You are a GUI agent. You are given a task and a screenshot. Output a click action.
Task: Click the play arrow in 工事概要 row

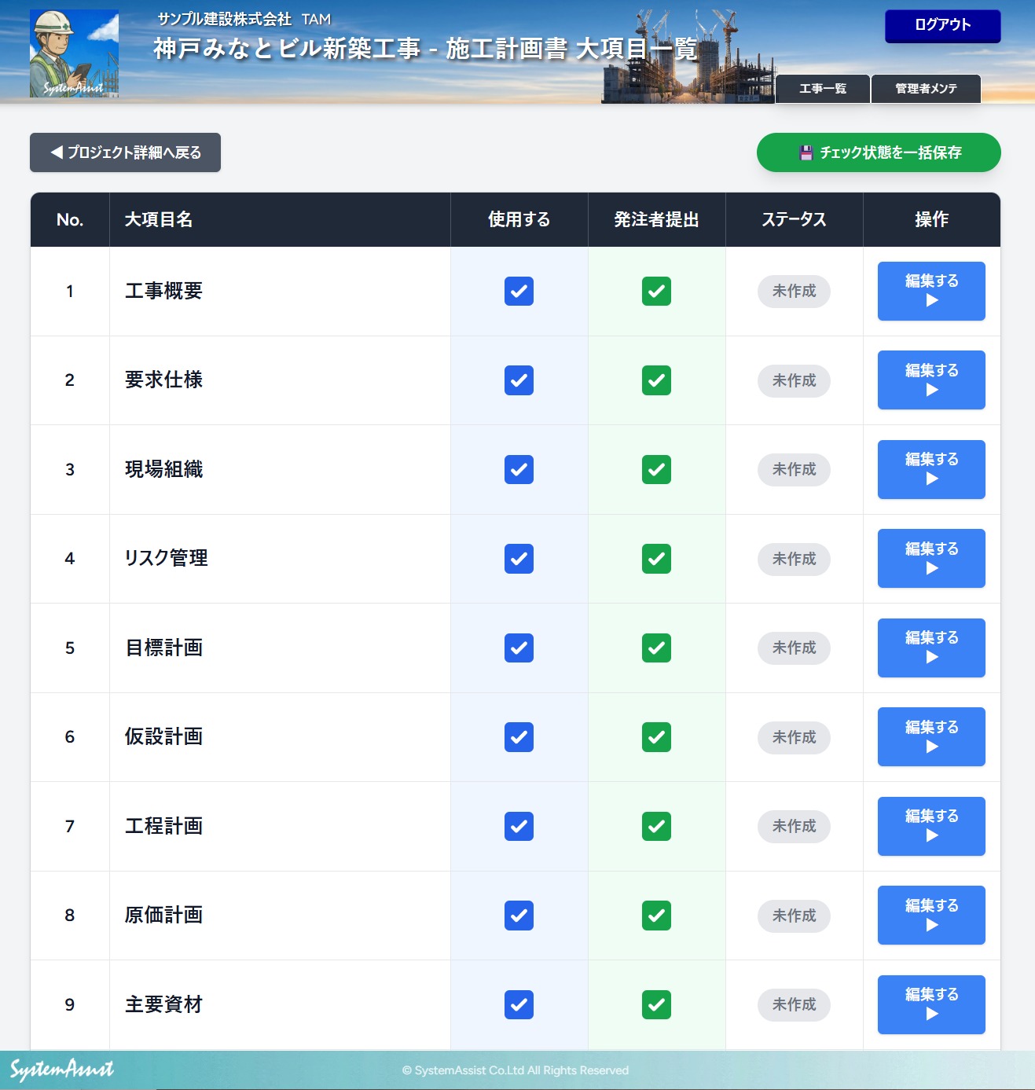click(x=931, y=301)
